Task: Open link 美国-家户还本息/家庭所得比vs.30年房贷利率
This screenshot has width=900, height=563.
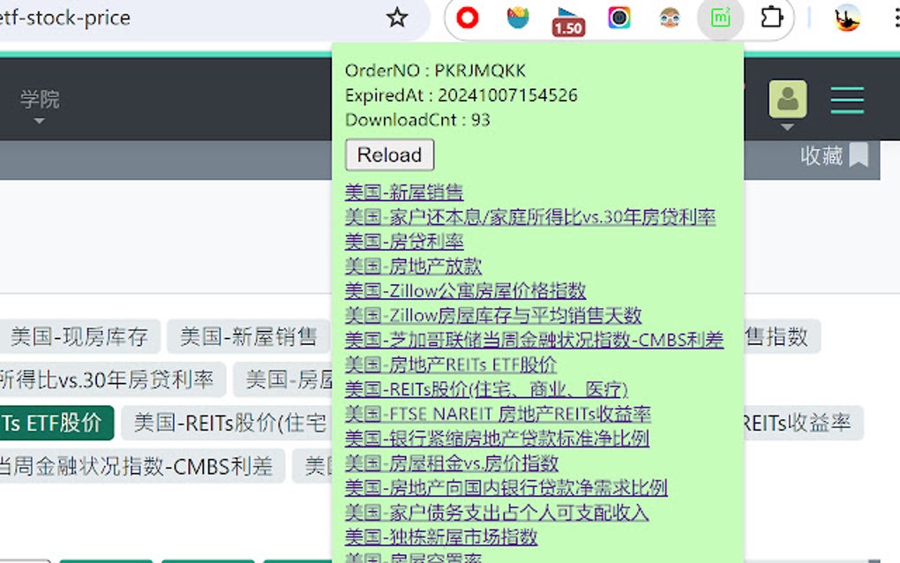Action: click(x=530, y=216)
